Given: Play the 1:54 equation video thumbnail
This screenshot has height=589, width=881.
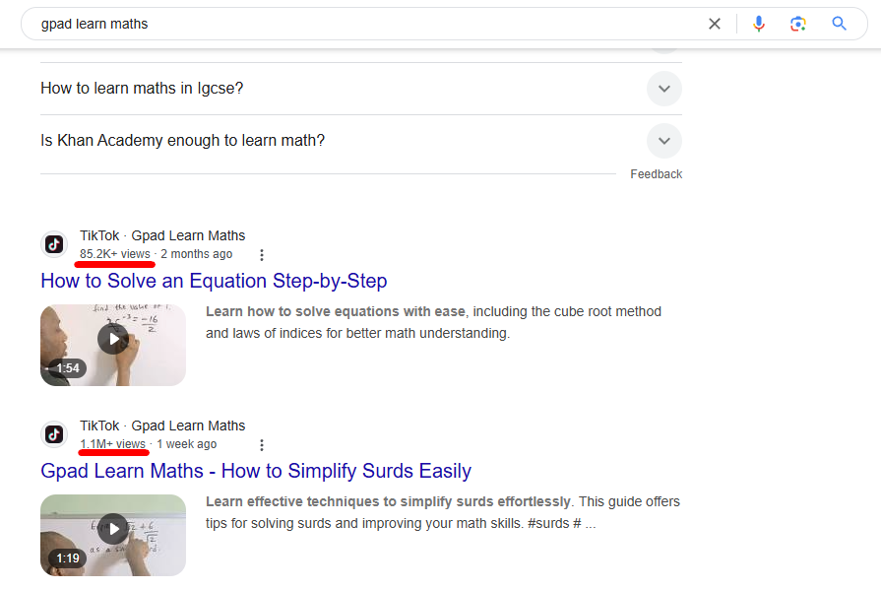Looking at the screenshot, I should (x=113, y=345).
